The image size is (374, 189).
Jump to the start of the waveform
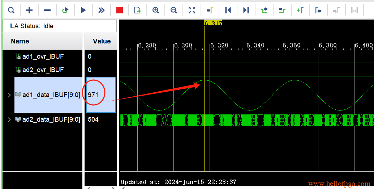228,10
